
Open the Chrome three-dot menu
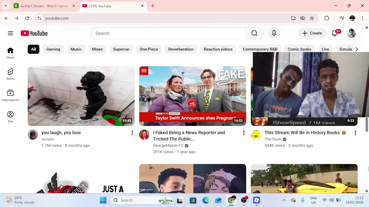362,18
